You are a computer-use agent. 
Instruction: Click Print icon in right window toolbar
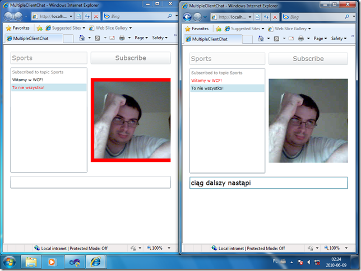[301, 39]
